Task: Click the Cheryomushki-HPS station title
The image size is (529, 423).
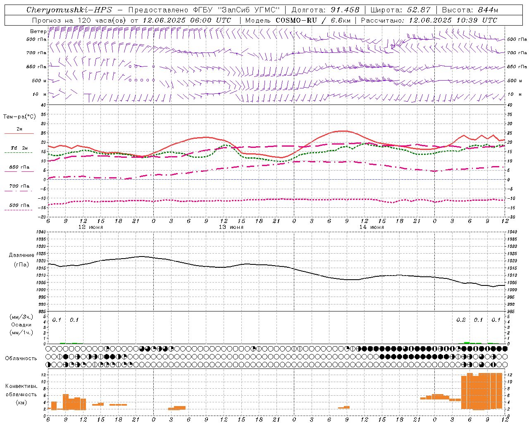Action: [x=69, y=10]
